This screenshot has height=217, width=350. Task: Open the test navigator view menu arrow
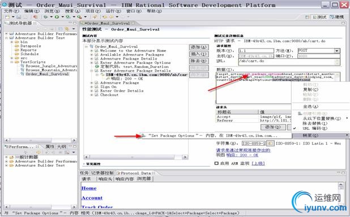coord(74,29)
